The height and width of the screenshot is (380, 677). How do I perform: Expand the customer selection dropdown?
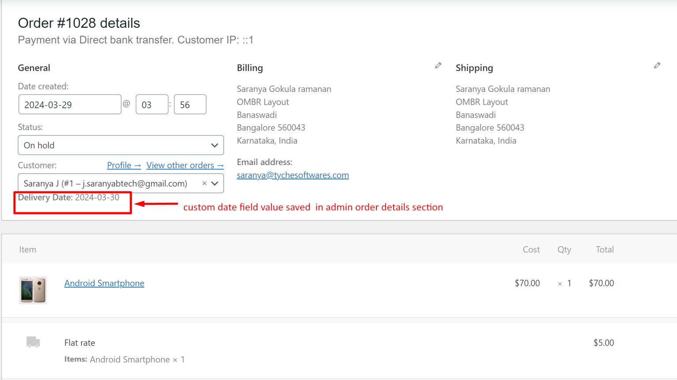[215, 183]
